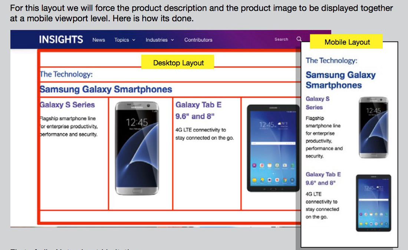This screenshot has height=250, width=408.
Task: Expand the Topics dropdown chevron
Action: [134, 40]
